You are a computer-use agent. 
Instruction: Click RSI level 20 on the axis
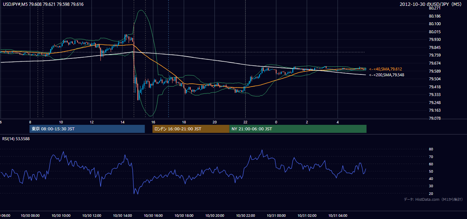(x=431, y=193)
